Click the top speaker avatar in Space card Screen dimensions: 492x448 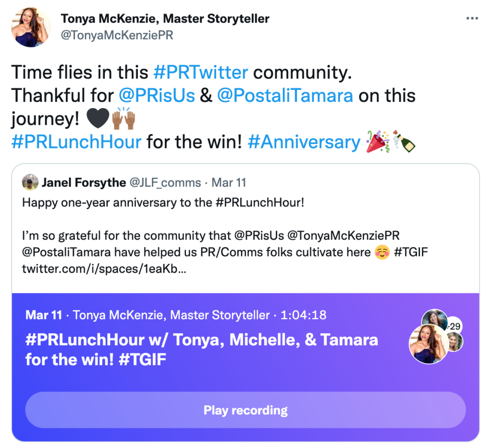click(x=434, y=318)
